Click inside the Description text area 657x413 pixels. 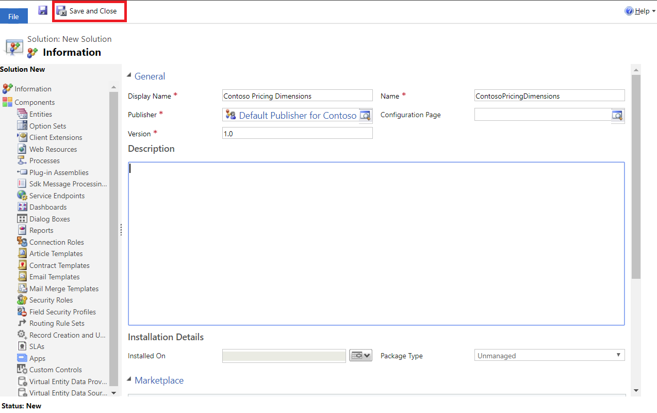point(376,244)
